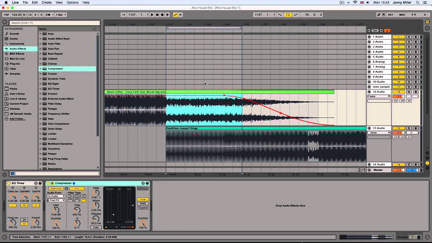Unfold track 1 Audio triangle

point(369,37)
